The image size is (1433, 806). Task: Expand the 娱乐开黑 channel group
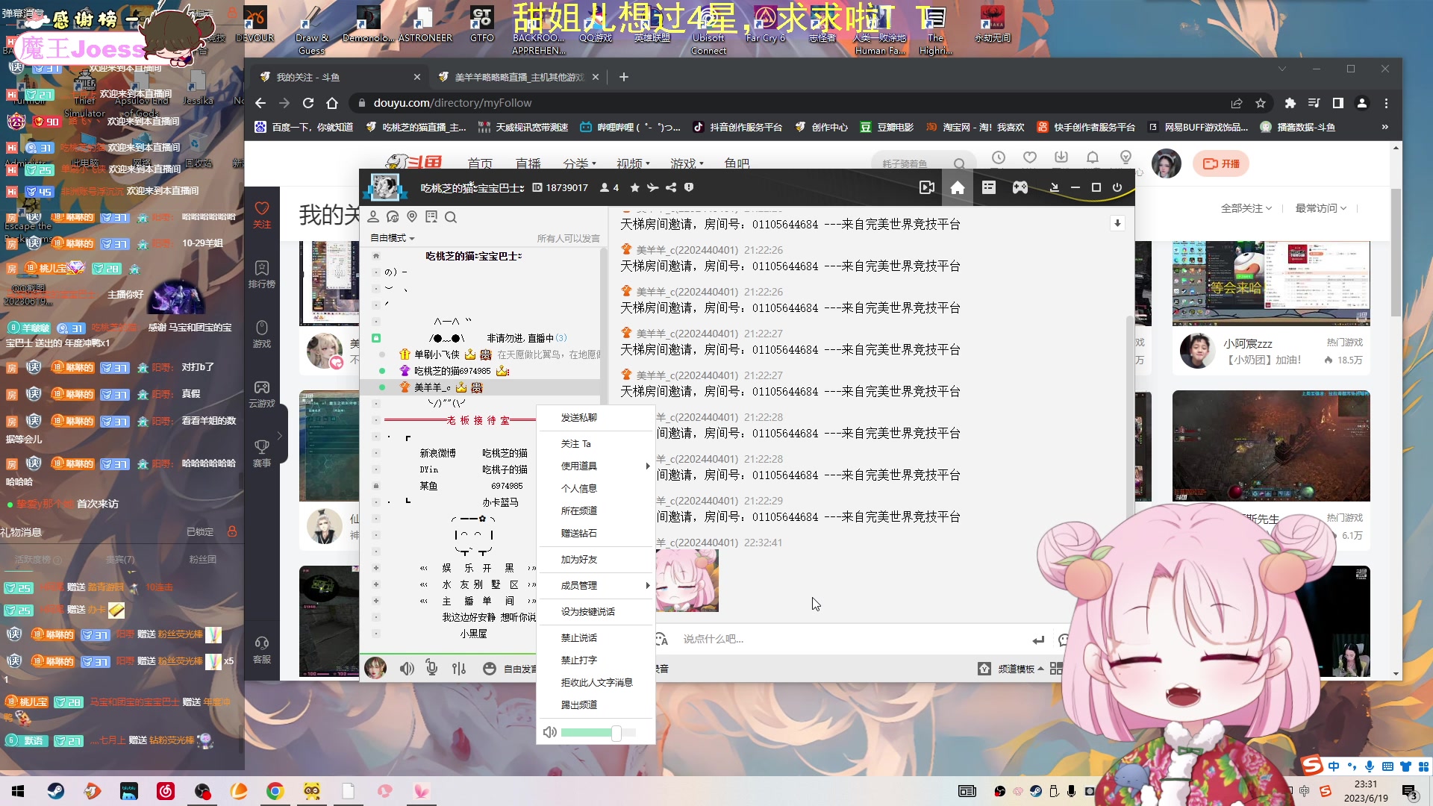[x=375, y=568]
